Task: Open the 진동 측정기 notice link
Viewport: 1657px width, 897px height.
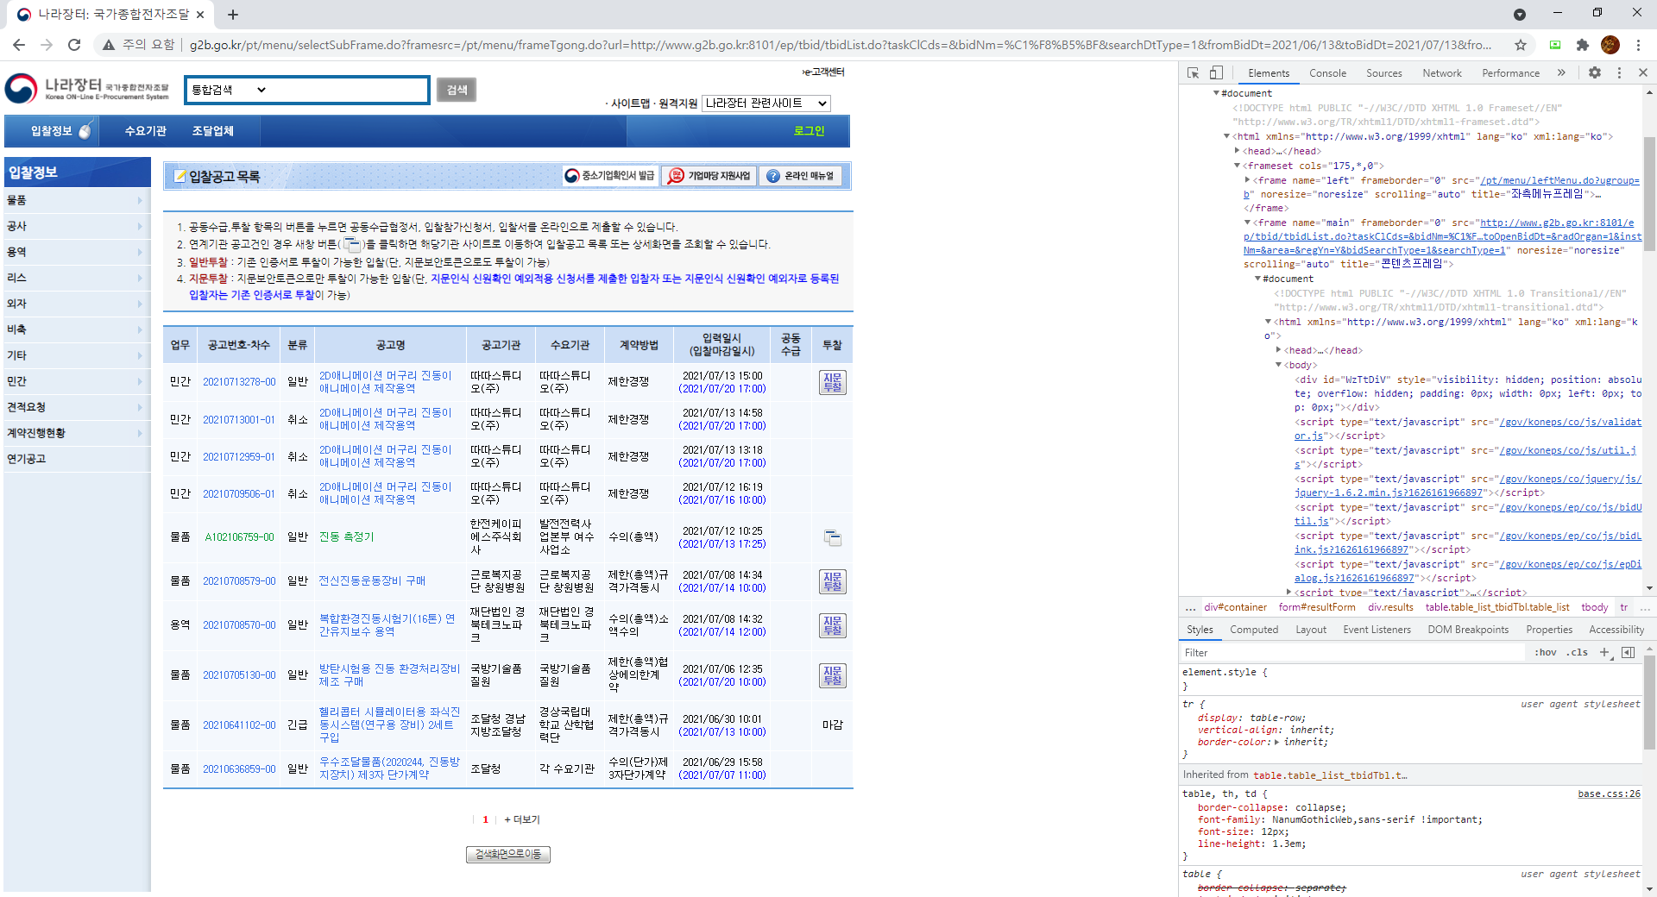Action: pyautogui.click(x=347, y=537)
